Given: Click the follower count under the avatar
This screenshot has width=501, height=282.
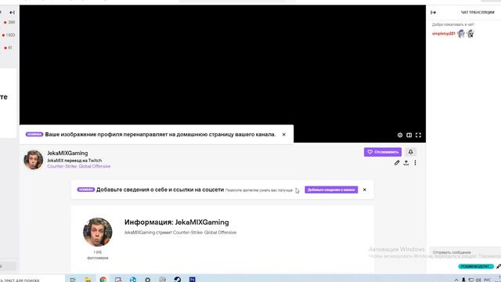Looking at the screenshot, I should pos(97,255).
